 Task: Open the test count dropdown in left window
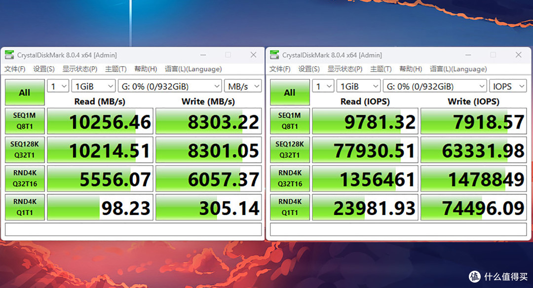pos(58,86)
